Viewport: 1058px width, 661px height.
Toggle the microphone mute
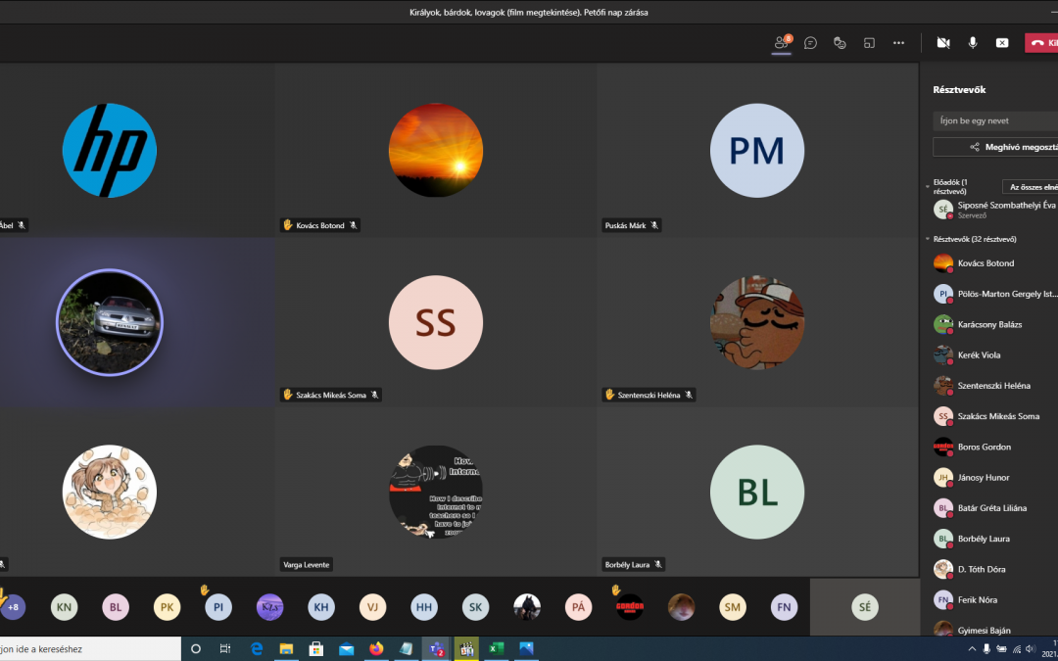point(973,42)
